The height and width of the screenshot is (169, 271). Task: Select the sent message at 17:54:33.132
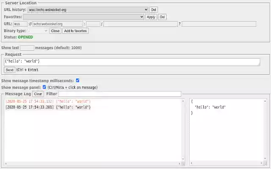click(x=48, y=101)
